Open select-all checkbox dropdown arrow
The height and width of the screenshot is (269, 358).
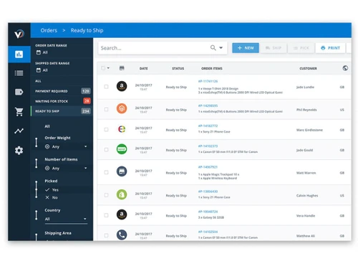pyautogui.click(x=108, y=68)
